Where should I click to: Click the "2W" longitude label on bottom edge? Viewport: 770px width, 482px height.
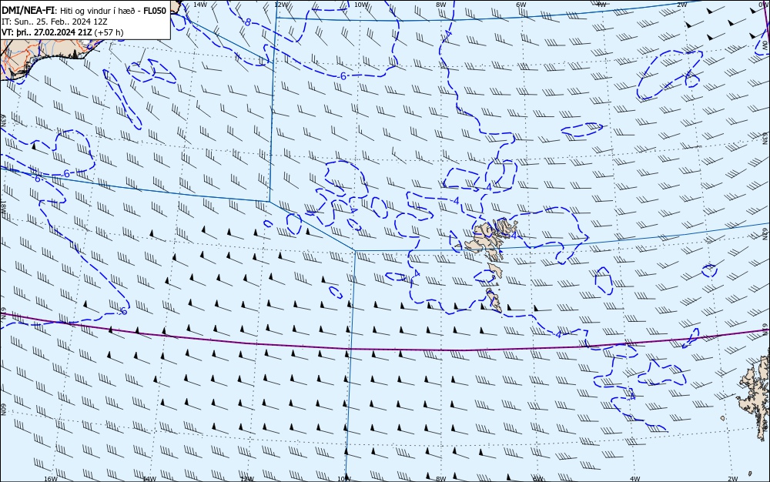[x=733, y=479]
